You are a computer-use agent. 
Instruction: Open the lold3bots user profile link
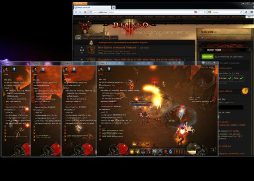click(x=207, y=32)
